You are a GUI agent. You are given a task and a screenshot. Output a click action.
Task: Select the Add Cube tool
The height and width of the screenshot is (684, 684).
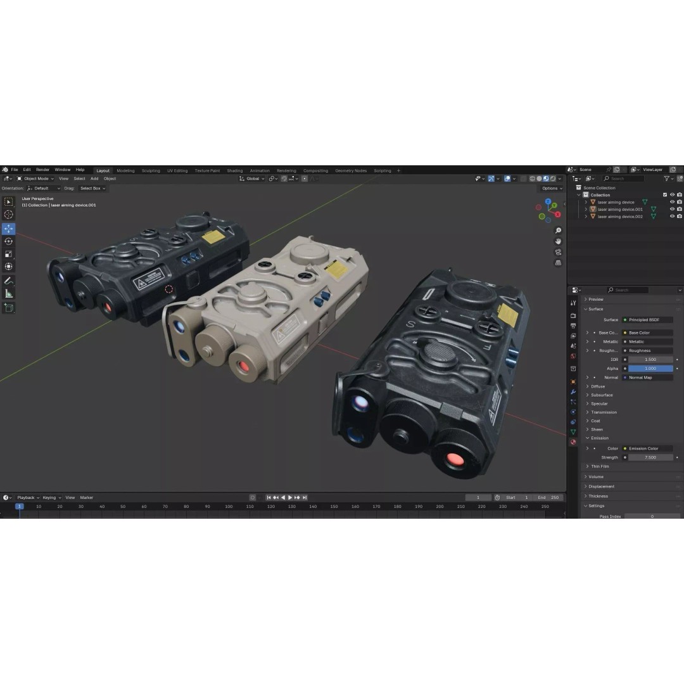tap(8, 308)
